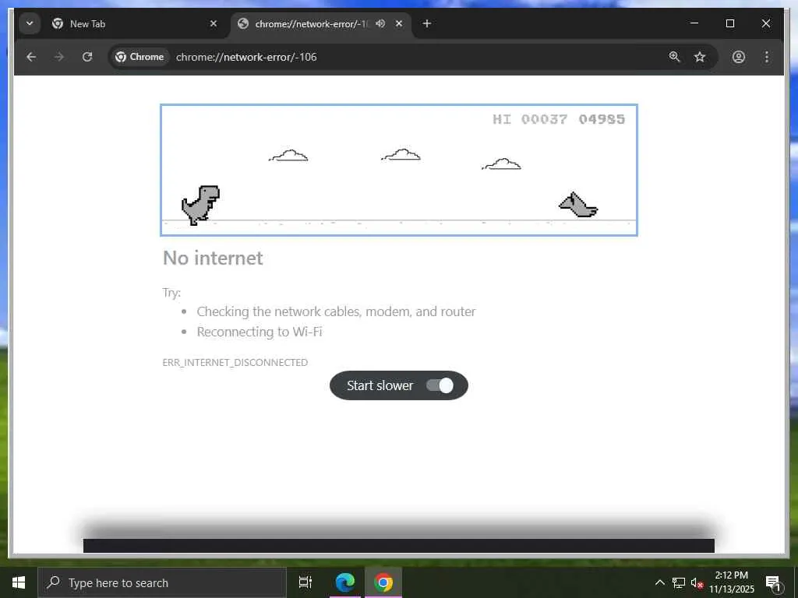Open the tab search dropdown arrow
Screen dimensions: 798x598
point(30,23)
